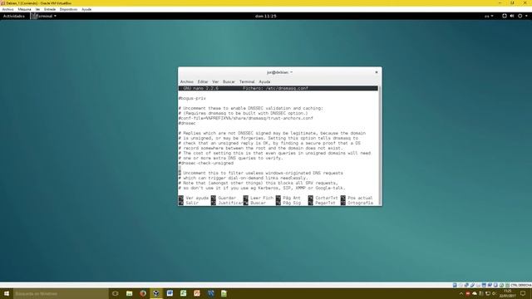Screen dimensions: 532x299
Task: Click the '#dnssec-check-unsigned' line
Action: tap(206, 163)
